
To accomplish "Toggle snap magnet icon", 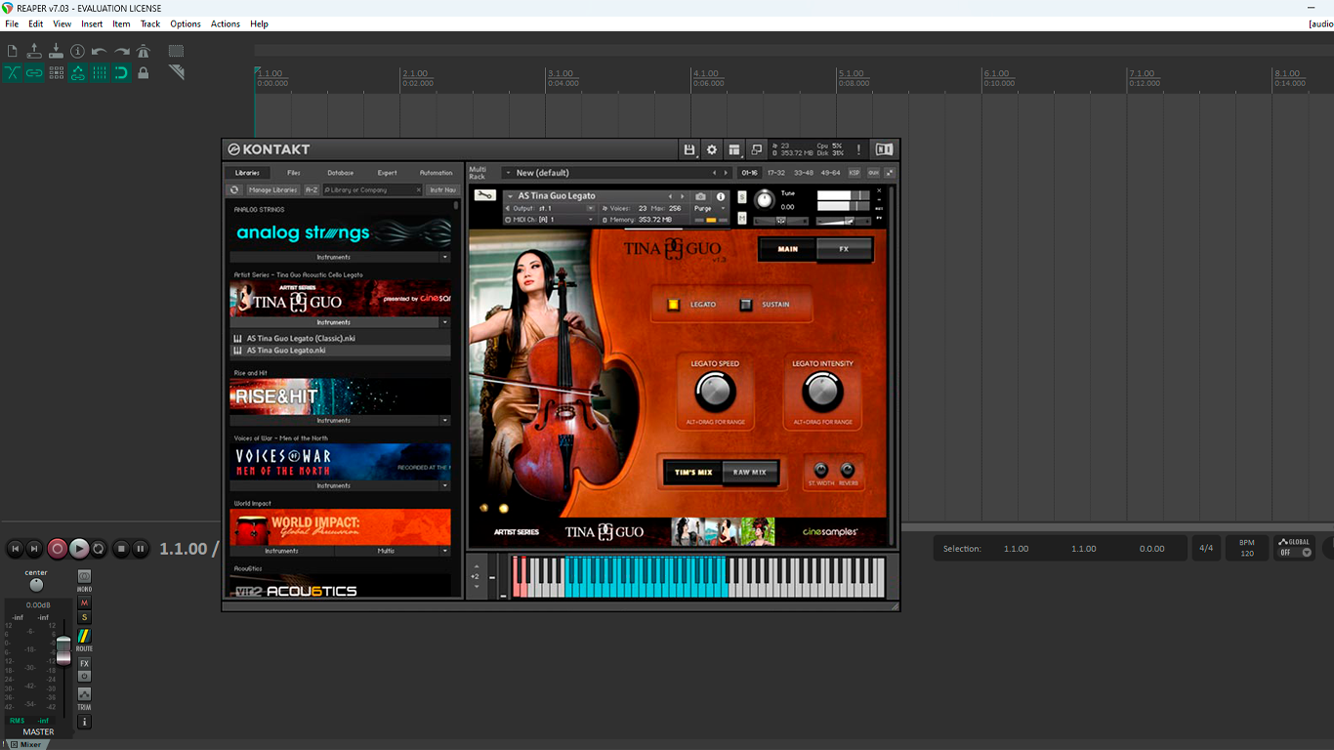I will pyautogui.click(x=121, y=72).
